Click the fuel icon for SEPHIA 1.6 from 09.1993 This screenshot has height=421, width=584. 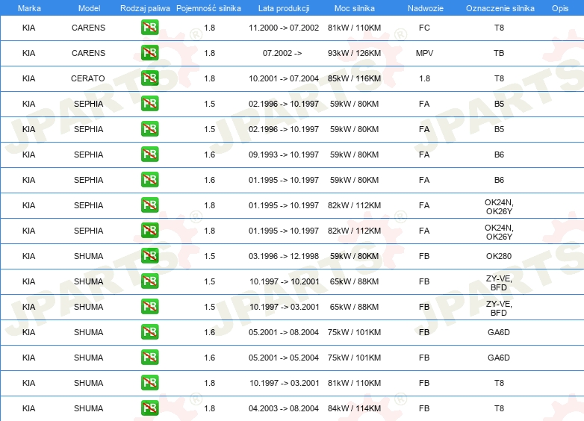tap(149, 155)
